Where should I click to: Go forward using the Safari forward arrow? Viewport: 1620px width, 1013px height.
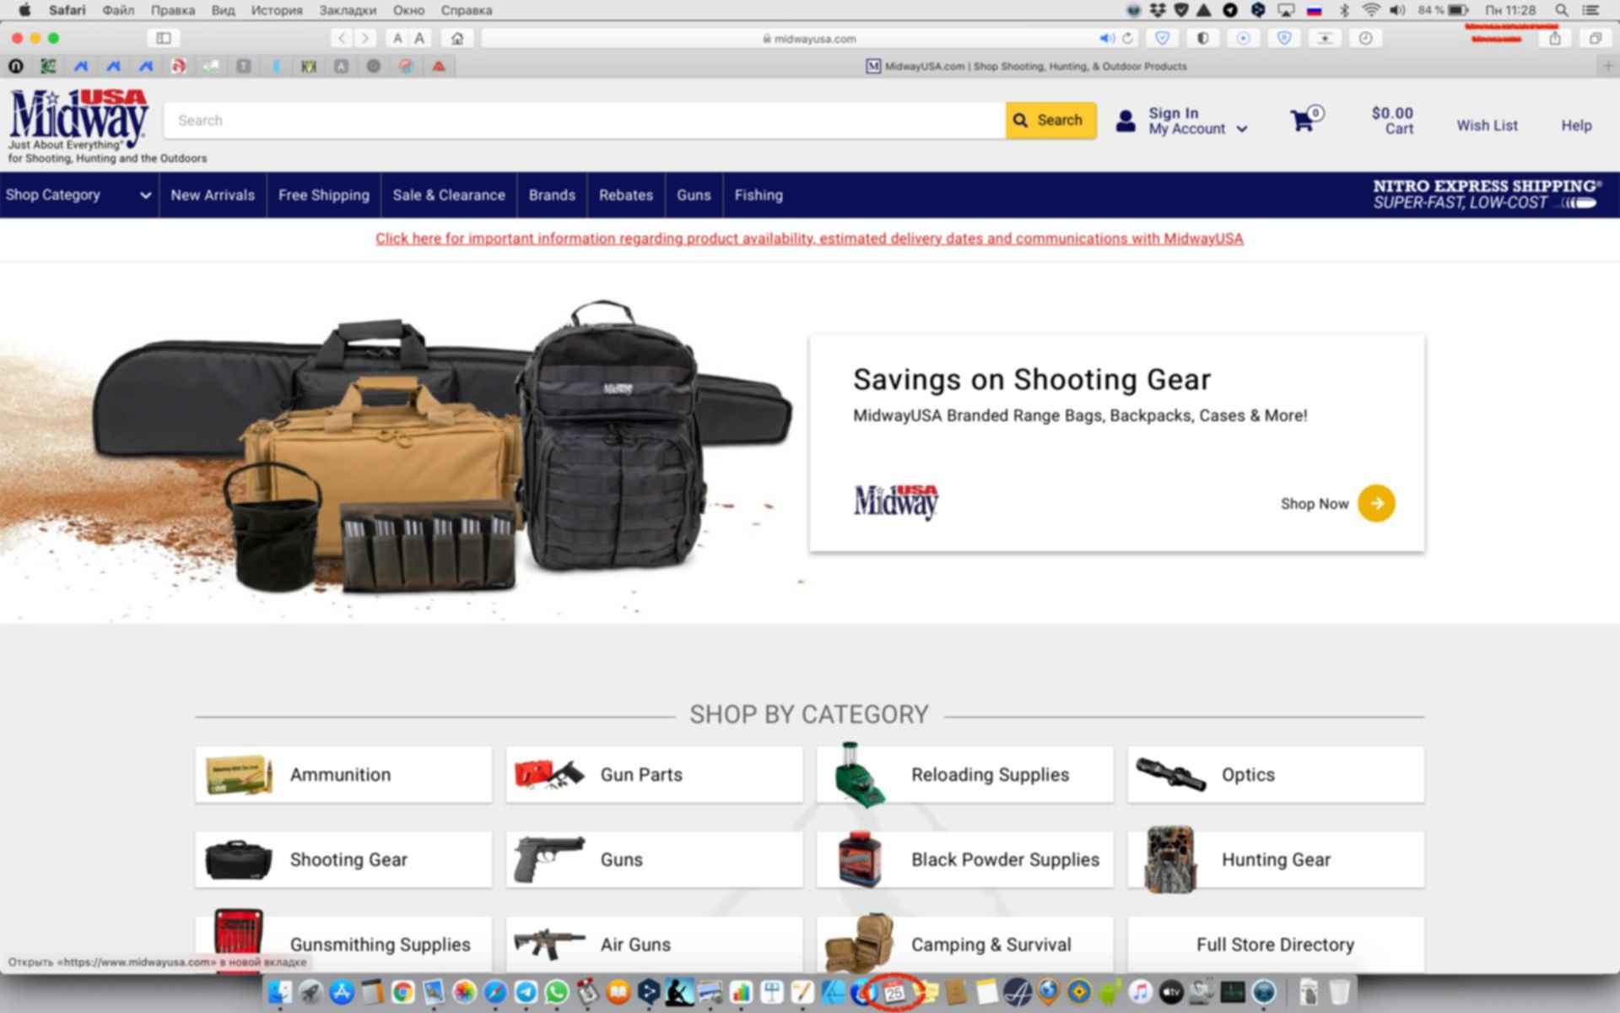click(365, 38)
